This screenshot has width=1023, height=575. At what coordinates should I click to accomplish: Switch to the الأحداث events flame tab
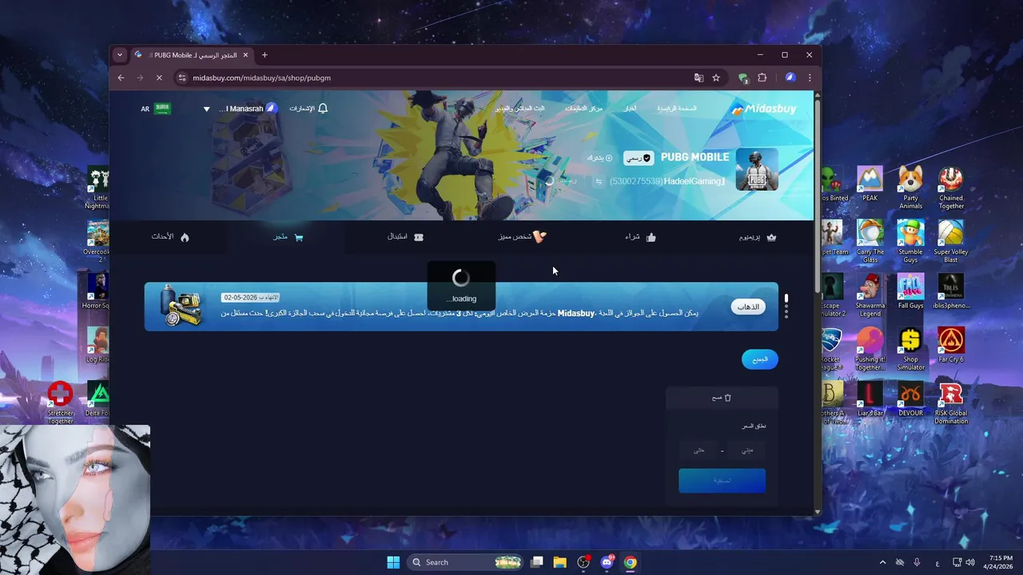[x=170, y=237]
